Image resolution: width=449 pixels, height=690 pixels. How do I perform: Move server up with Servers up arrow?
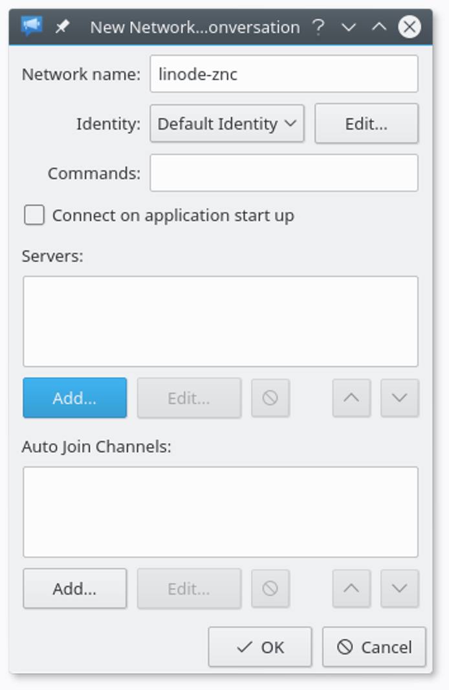click(x=351, y=398)
